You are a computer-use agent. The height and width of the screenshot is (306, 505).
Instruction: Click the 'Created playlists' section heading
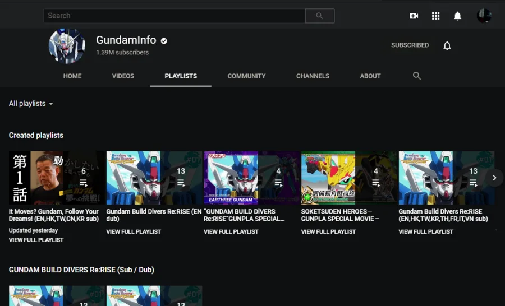pos(36,136)
